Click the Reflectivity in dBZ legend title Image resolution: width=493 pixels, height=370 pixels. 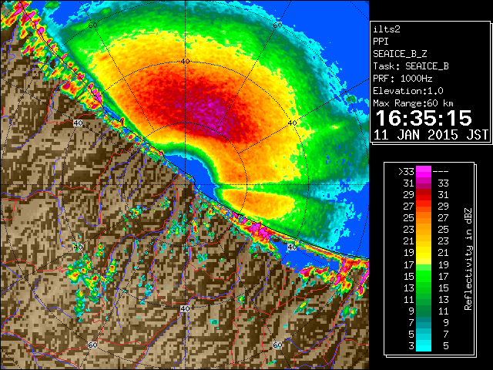pyautogui.click(x=468, y=259)
